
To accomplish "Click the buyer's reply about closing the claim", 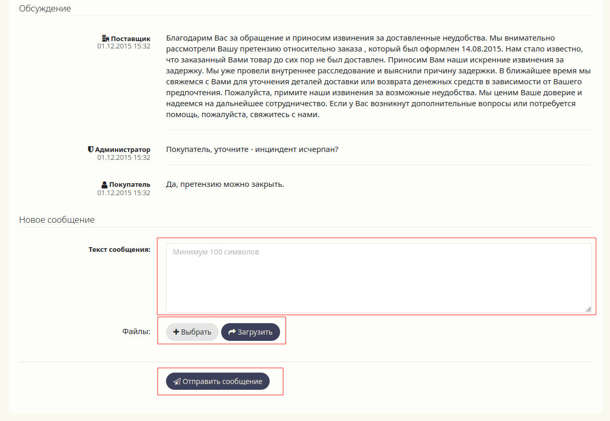I will click(225, 184).
